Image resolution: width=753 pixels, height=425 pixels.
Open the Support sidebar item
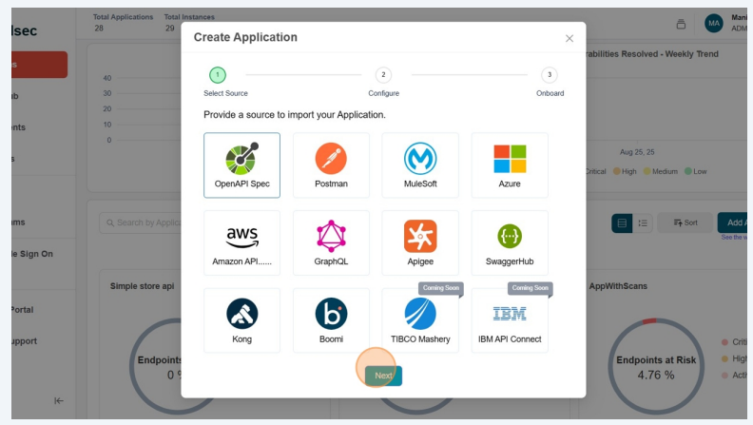(x=24, y=341)
